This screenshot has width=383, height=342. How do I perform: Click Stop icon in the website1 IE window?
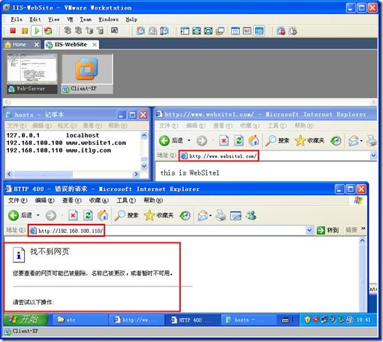[223, 141]
